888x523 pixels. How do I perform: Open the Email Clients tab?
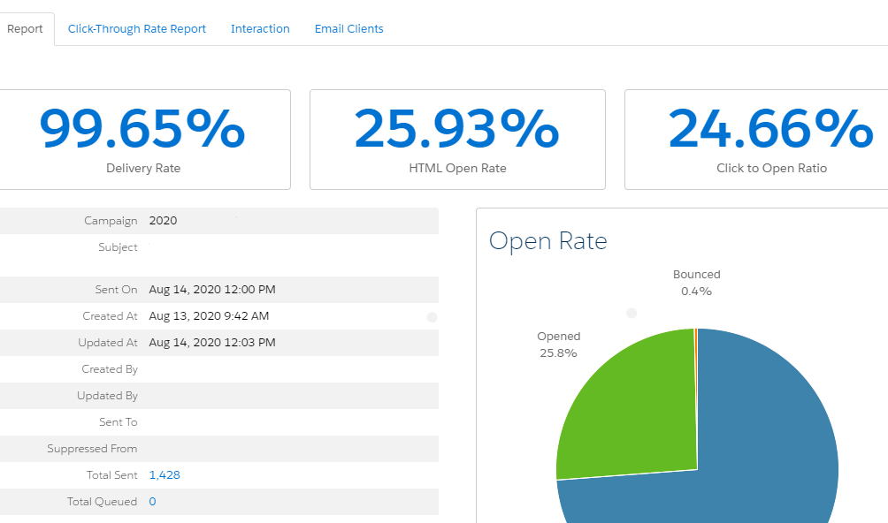click(x=348, y=29)
